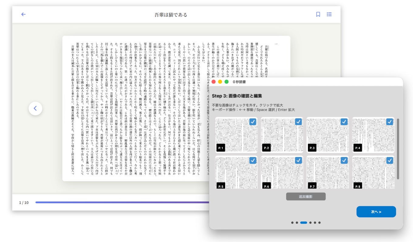
Task: Click the back arrow in the reader header
Action: tap(23, 14)
